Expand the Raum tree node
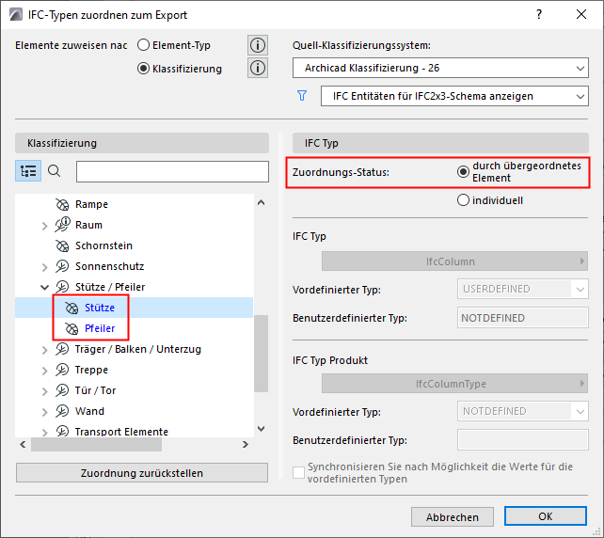This screenshot has width=604, height=538. [x=44, y=226]
